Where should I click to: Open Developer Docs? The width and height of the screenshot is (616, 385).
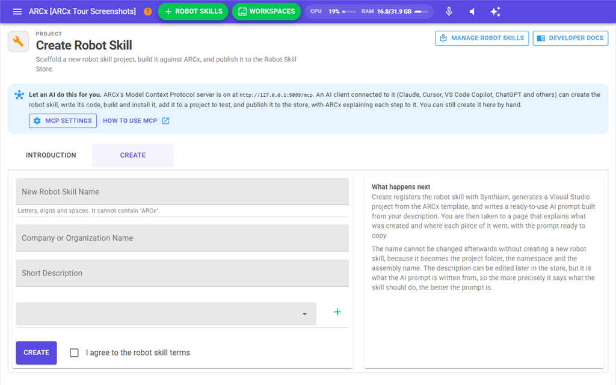[570, 38]
